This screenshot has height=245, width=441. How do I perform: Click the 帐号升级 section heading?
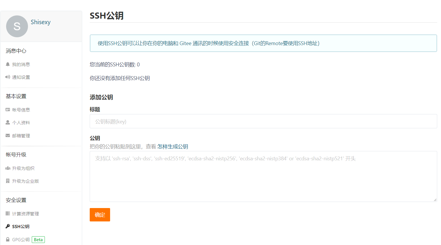(16, 155)
